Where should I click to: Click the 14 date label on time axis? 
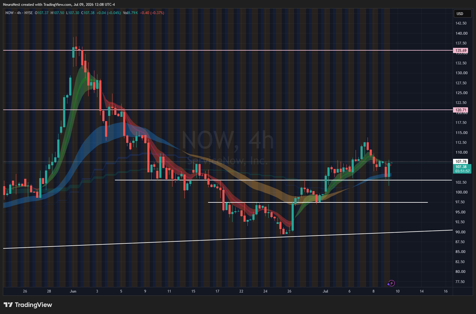(421, 291)
